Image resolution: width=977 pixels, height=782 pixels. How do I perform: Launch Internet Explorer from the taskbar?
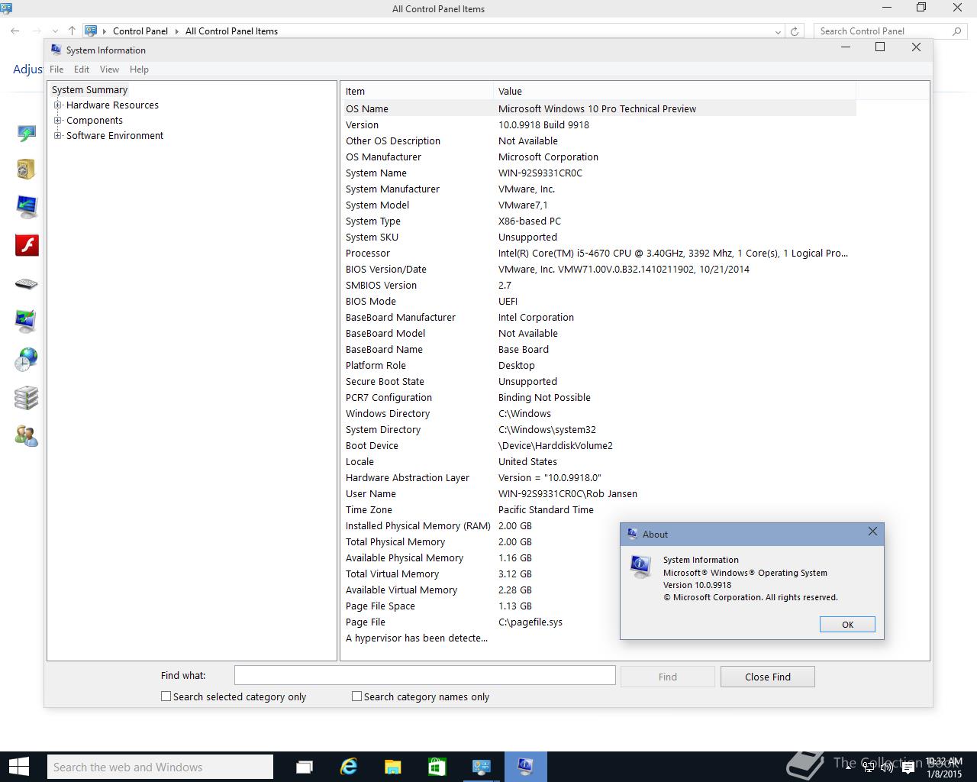click(349, 767)
